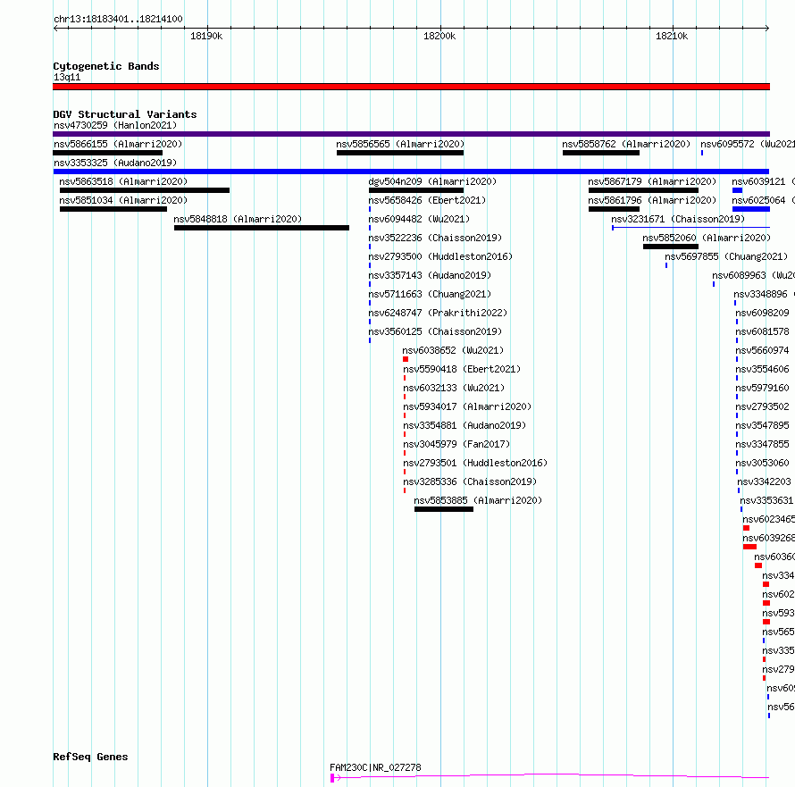This screenshot has height=787, width=795.
Task: Click the nsv4730259 (Hanlon2021) purple variant bar
Action: click(411, 134)
